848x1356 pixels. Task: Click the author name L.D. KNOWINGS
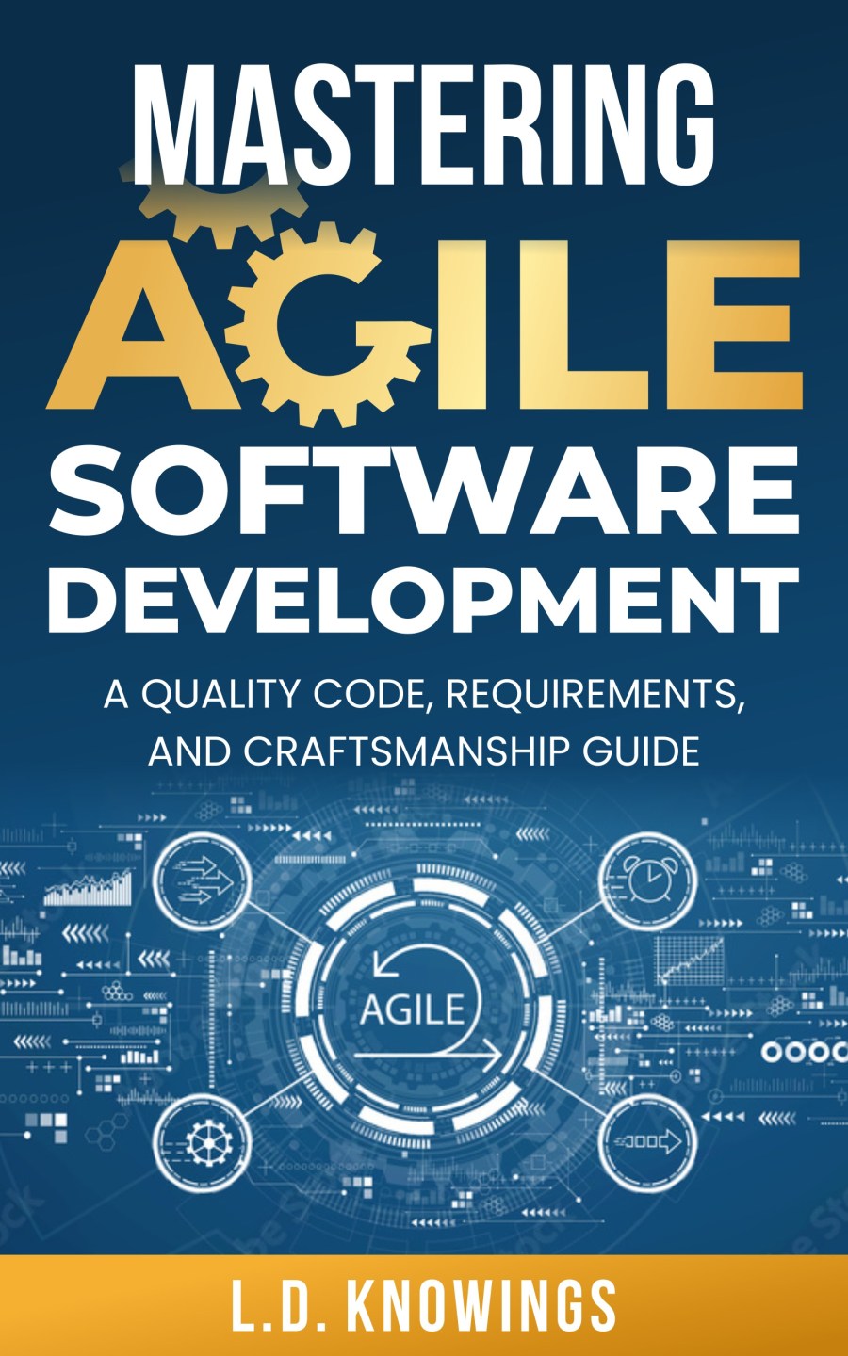coord(424,1306)
